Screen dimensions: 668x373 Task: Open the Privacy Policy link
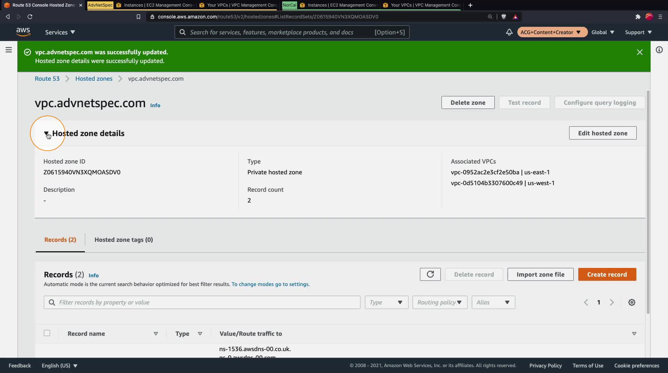[x=546, y=365]
